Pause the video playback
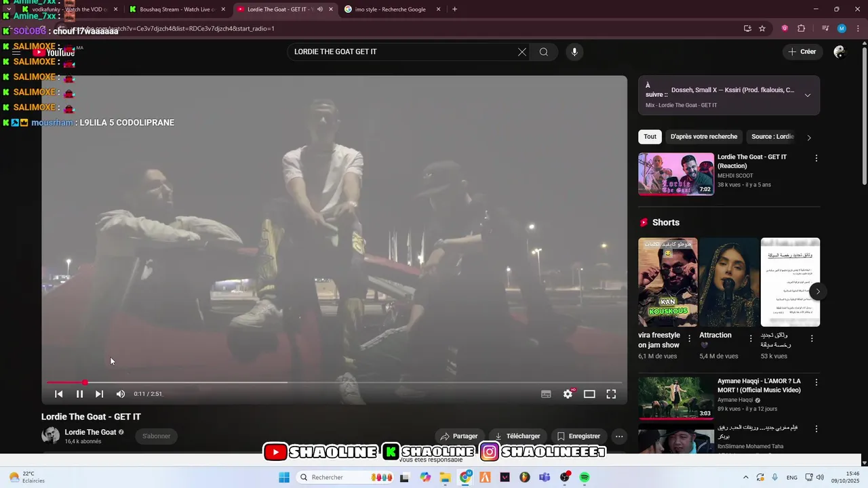 [79, 394]
